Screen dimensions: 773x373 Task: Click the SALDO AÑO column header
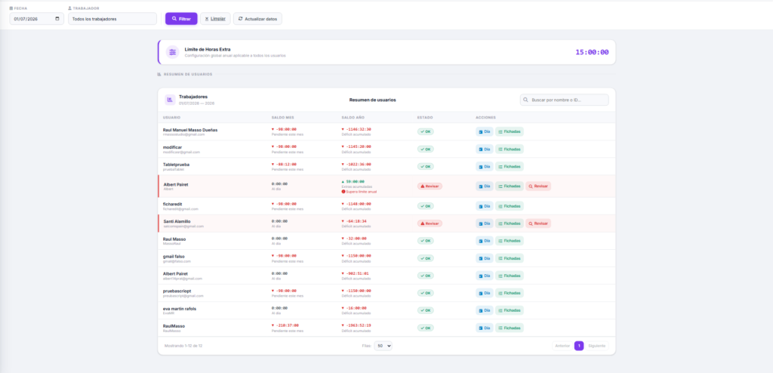(x=353, y=118)
